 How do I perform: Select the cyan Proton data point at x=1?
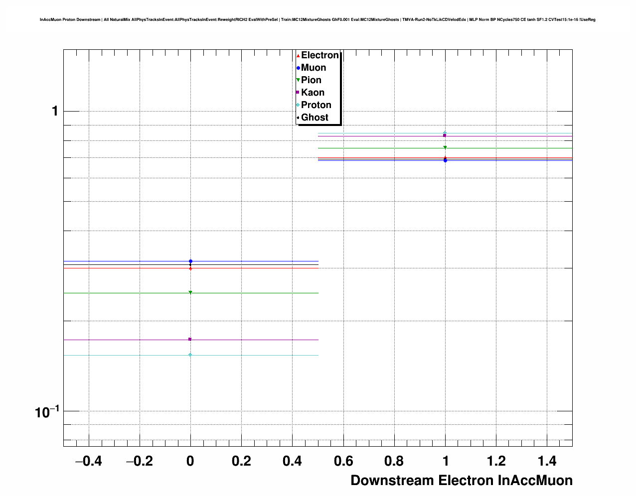click(x=445, y=132)
